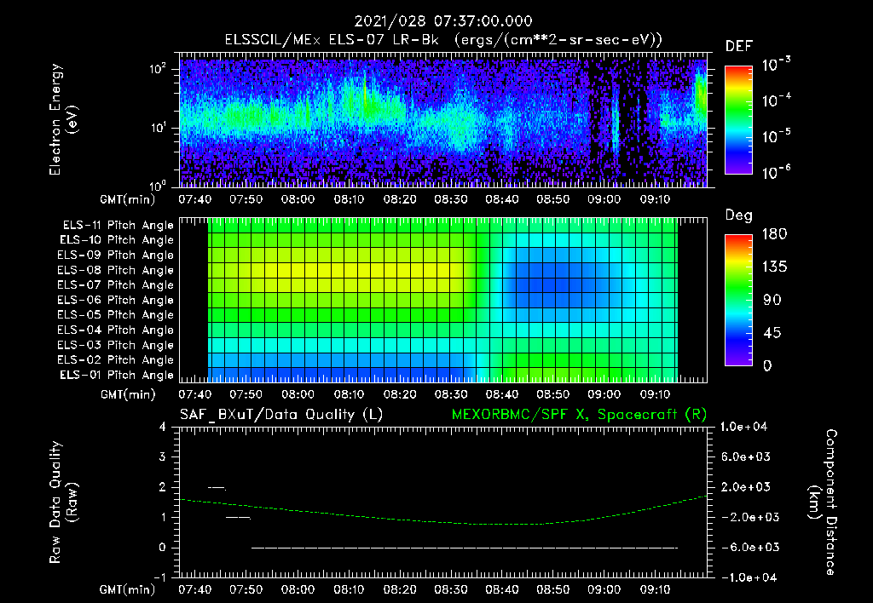Click the 45 value on Deg scale

(772, 333)
